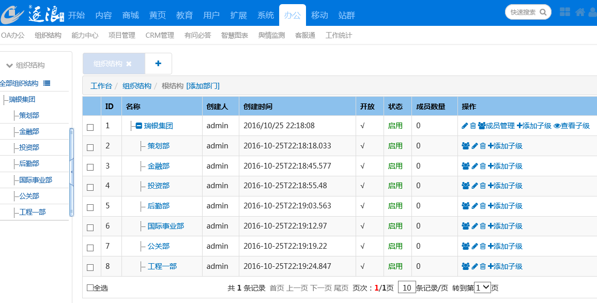Image resolution: width=597 pixels, height=303 pixels.
Task: Open CRM管理 submenu item
Action: tap(160, 35)
